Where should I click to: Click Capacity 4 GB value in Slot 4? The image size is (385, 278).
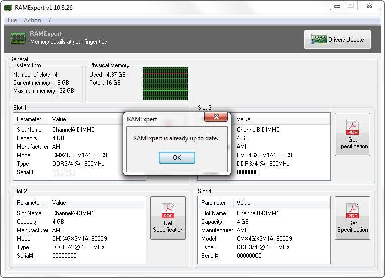point(243,222)
